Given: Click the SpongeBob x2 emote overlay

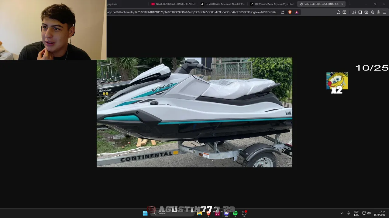Looking at the screenshot, I should pos(337,83).
